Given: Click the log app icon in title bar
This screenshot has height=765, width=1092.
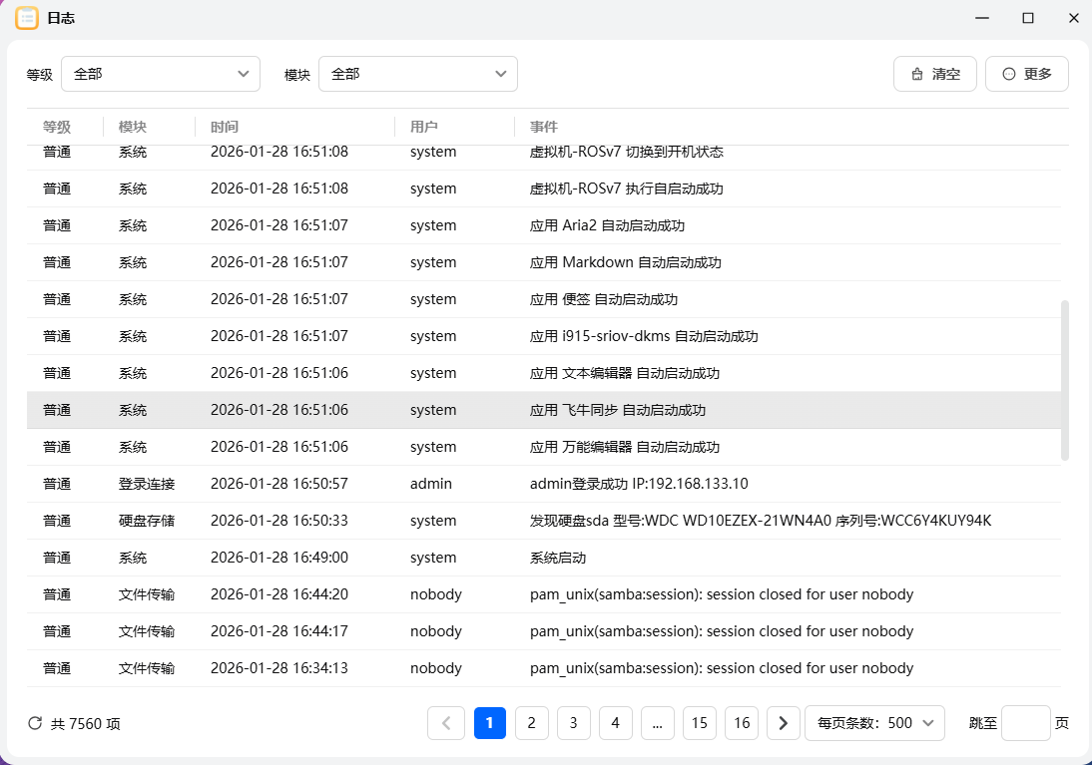Looking at the screenshot, I should point(27,18).
